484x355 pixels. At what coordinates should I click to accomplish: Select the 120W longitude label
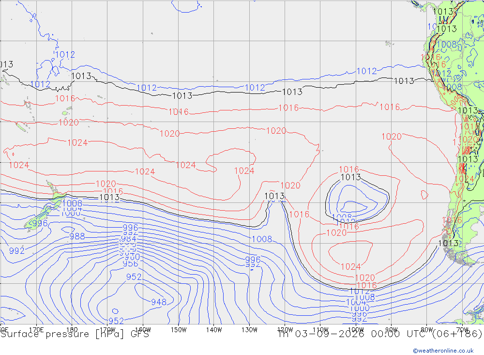click(x=285, y=330)
